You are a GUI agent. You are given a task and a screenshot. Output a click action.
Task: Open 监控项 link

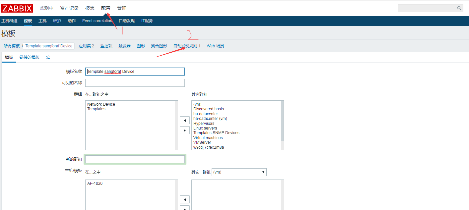106,46
